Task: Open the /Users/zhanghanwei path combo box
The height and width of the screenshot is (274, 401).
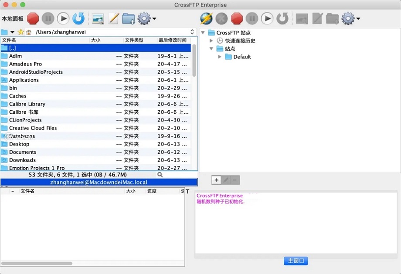Action: click(192, 32)
